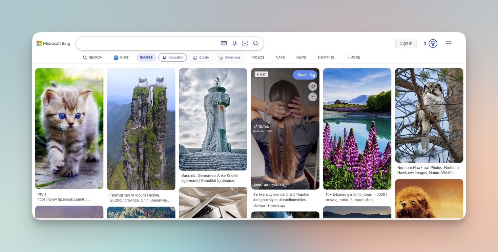Click the Create tab icon
Viewport: 498px width, 252px height.
(x=195, y=57)
